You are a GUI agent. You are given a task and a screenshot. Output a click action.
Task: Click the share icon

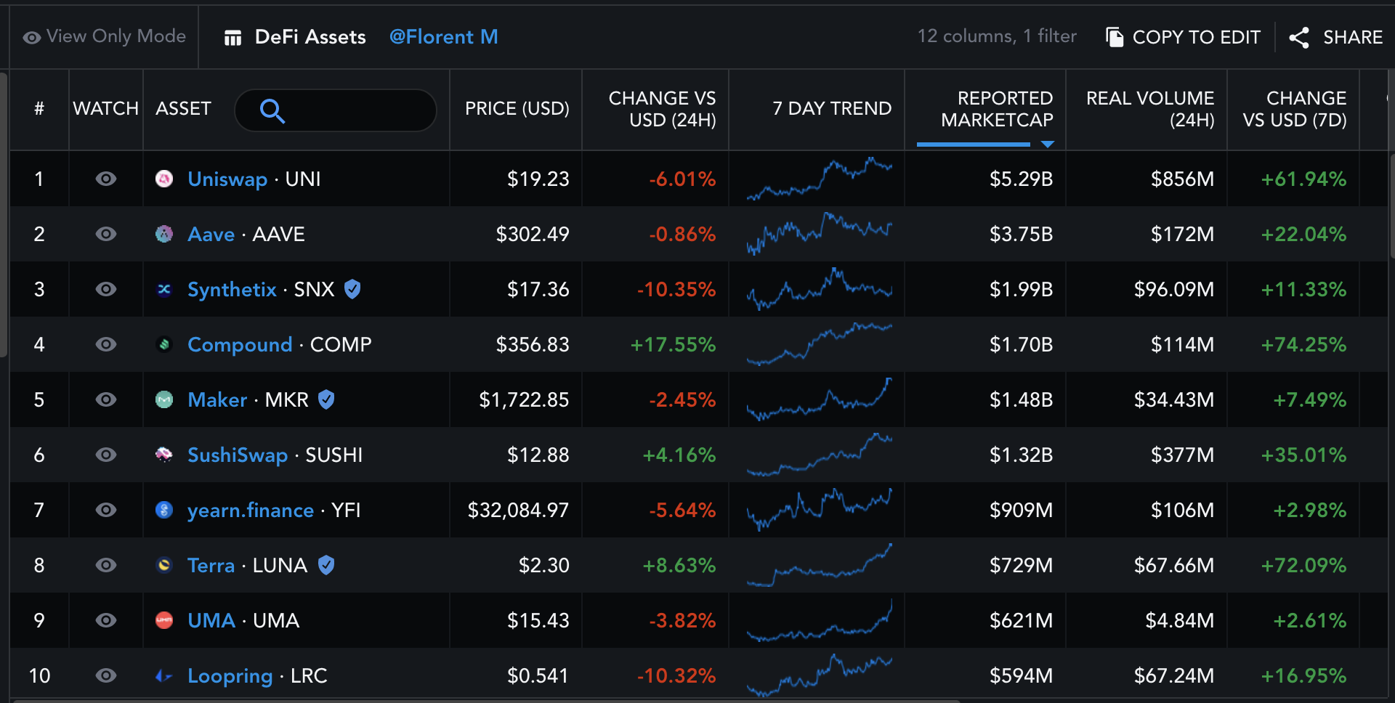[x=1299, y=38]
